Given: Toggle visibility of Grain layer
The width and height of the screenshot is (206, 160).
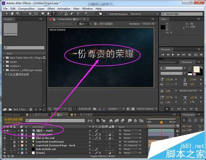Looking at the screenshot, I should [5, 153].
